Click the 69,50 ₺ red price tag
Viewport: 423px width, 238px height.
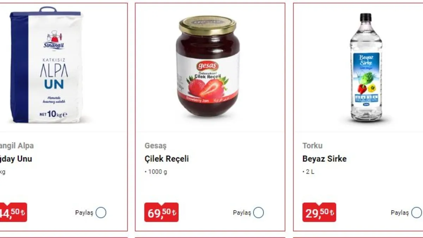tap(161, 213)
